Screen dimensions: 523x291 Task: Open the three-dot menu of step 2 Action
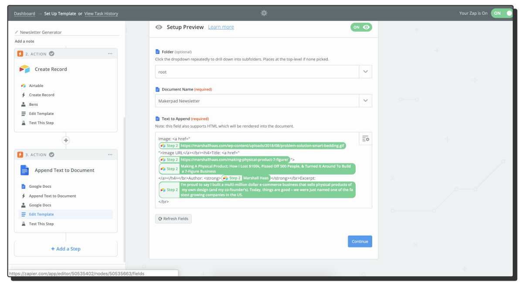110,54
